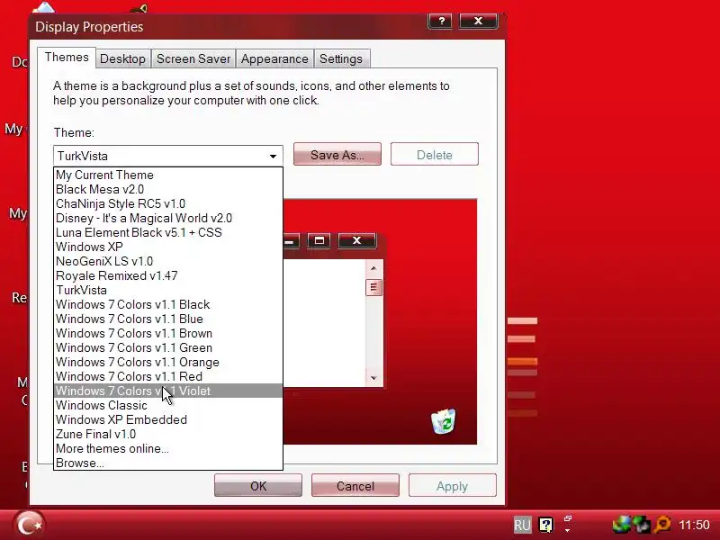Select My Current Theme from the list
Viewport: 720px width, 540px height.
tap(168, 175)
